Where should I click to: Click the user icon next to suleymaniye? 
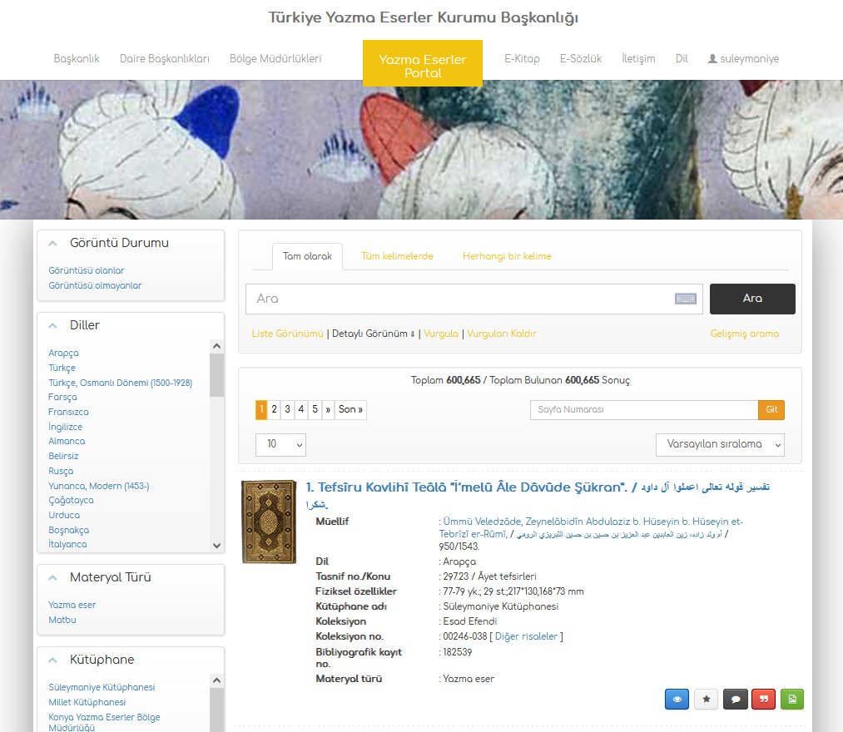(x=712, y=58)
